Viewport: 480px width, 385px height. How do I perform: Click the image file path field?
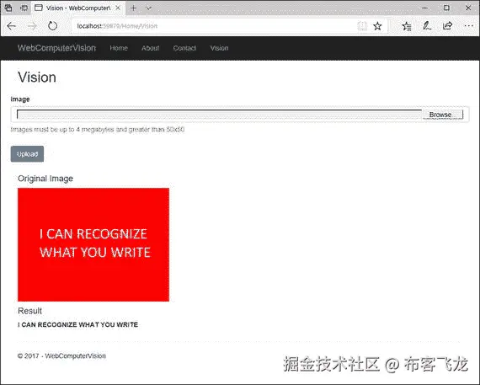[x=219, y=115]
